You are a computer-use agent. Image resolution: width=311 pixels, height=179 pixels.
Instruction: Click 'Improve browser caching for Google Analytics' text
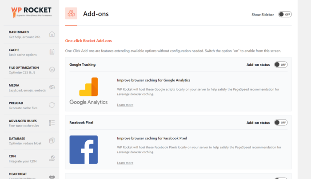(x=154, y=80)
